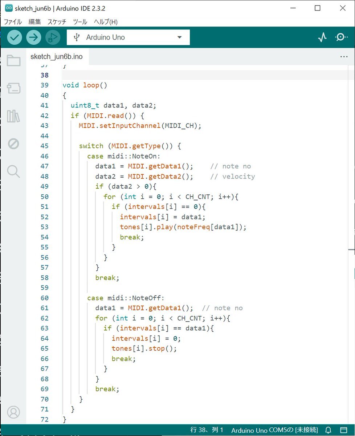The width and height of the screenshot is (355, 436).
Task: Open the Search sidebar icon
Action: coord(13,171)
